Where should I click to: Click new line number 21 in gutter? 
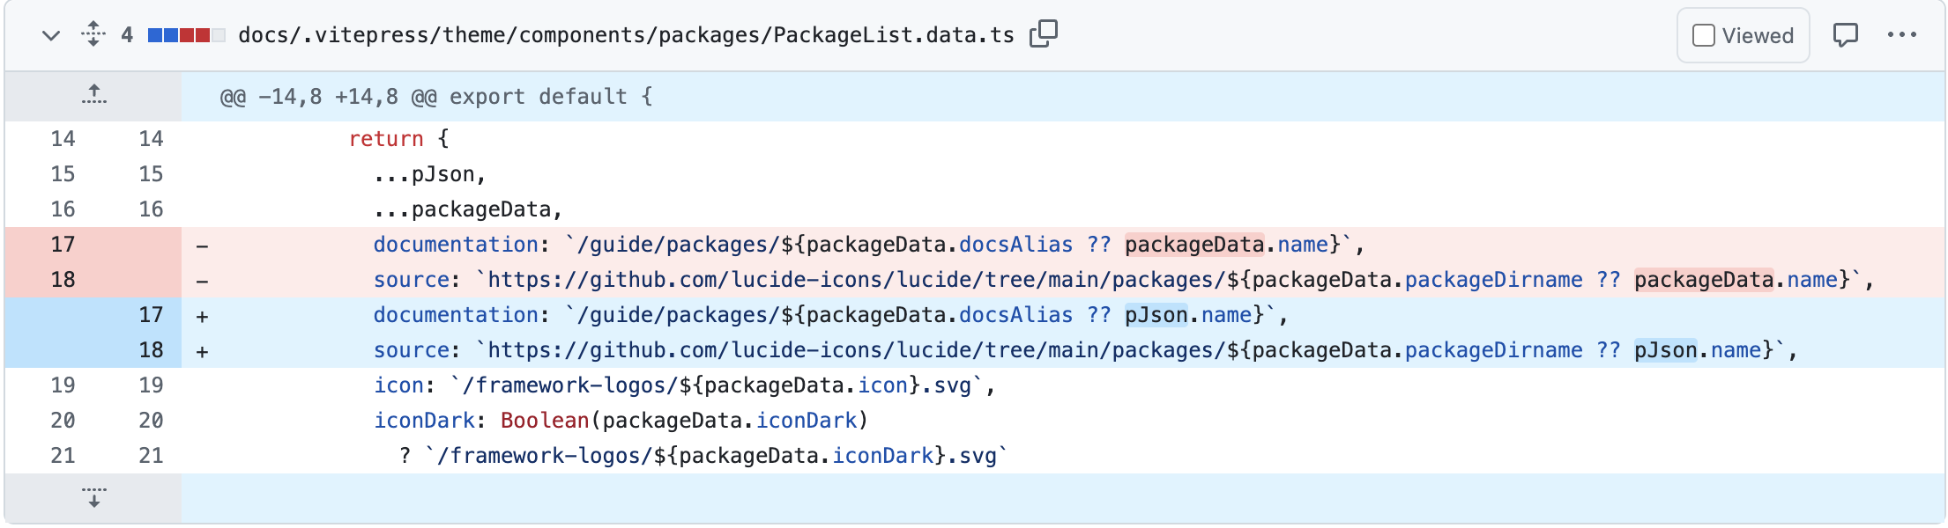(151, 456)
